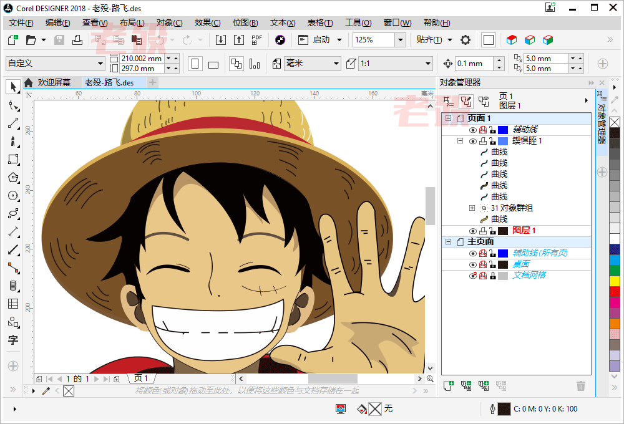Click the Welcome screen launcher icon

(280, 40)
